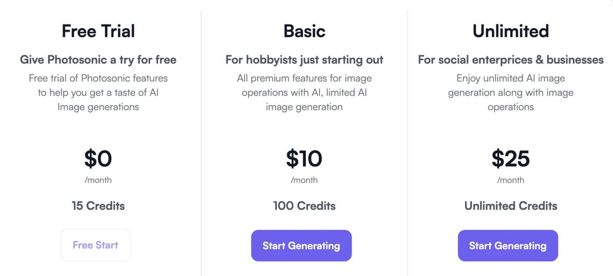Click the $25 price text
The height and width of the screenshot is (276, 613).
tap(510, 158)
